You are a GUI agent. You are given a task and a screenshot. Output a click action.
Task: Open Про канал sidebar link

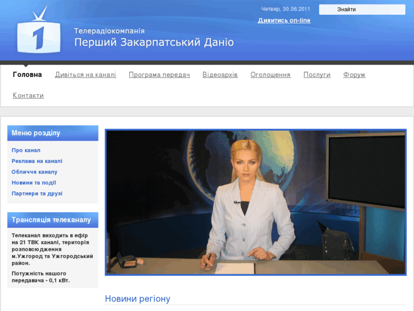click(26, 150)
